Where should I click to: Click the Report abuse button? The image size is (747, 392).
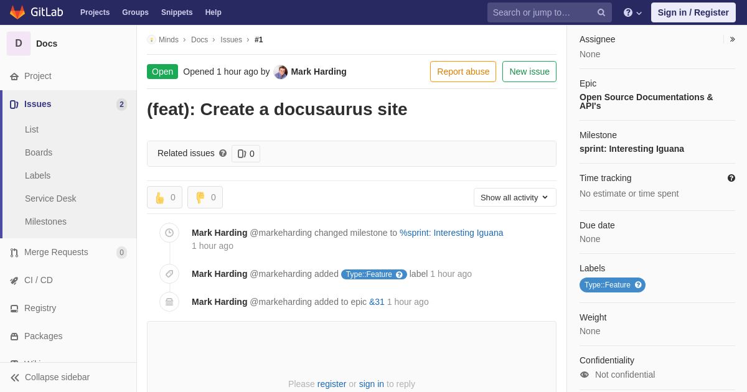click(463, 72)
